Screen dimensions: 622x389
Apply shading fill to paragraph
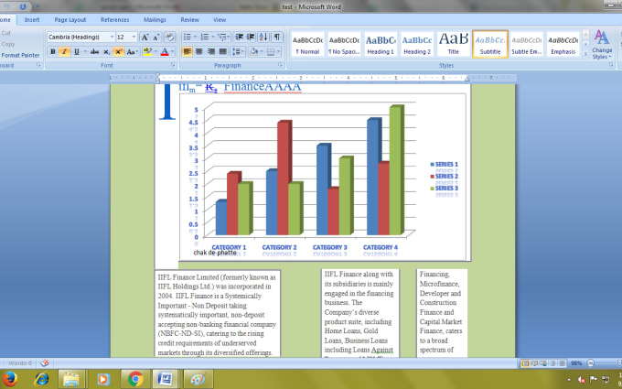click(254, 51)
